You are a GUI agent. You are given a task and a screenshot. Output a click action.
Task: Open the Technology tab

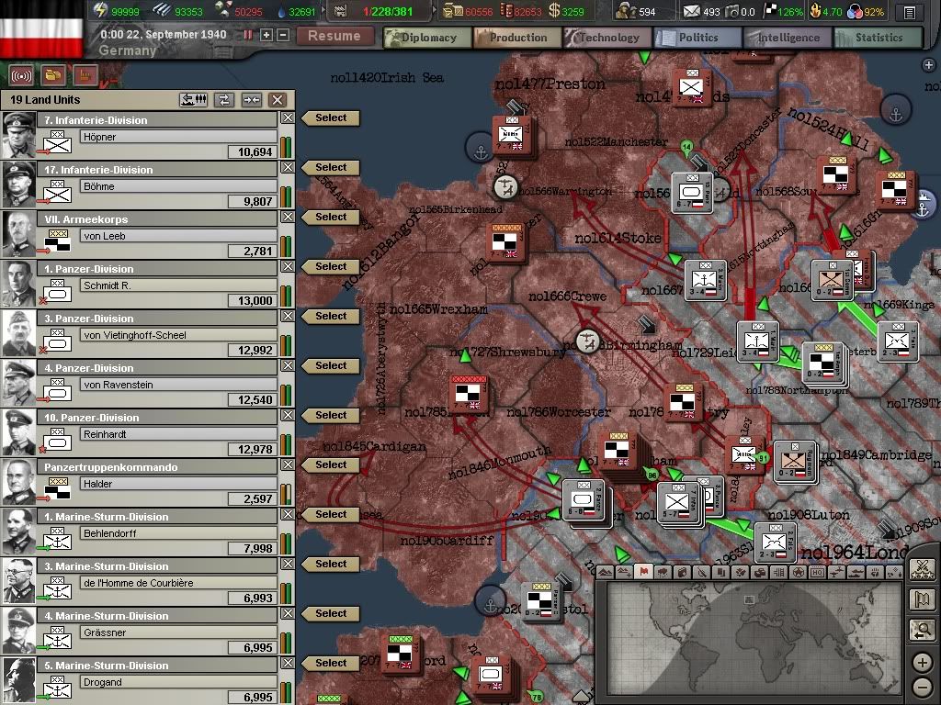point(607,38)
